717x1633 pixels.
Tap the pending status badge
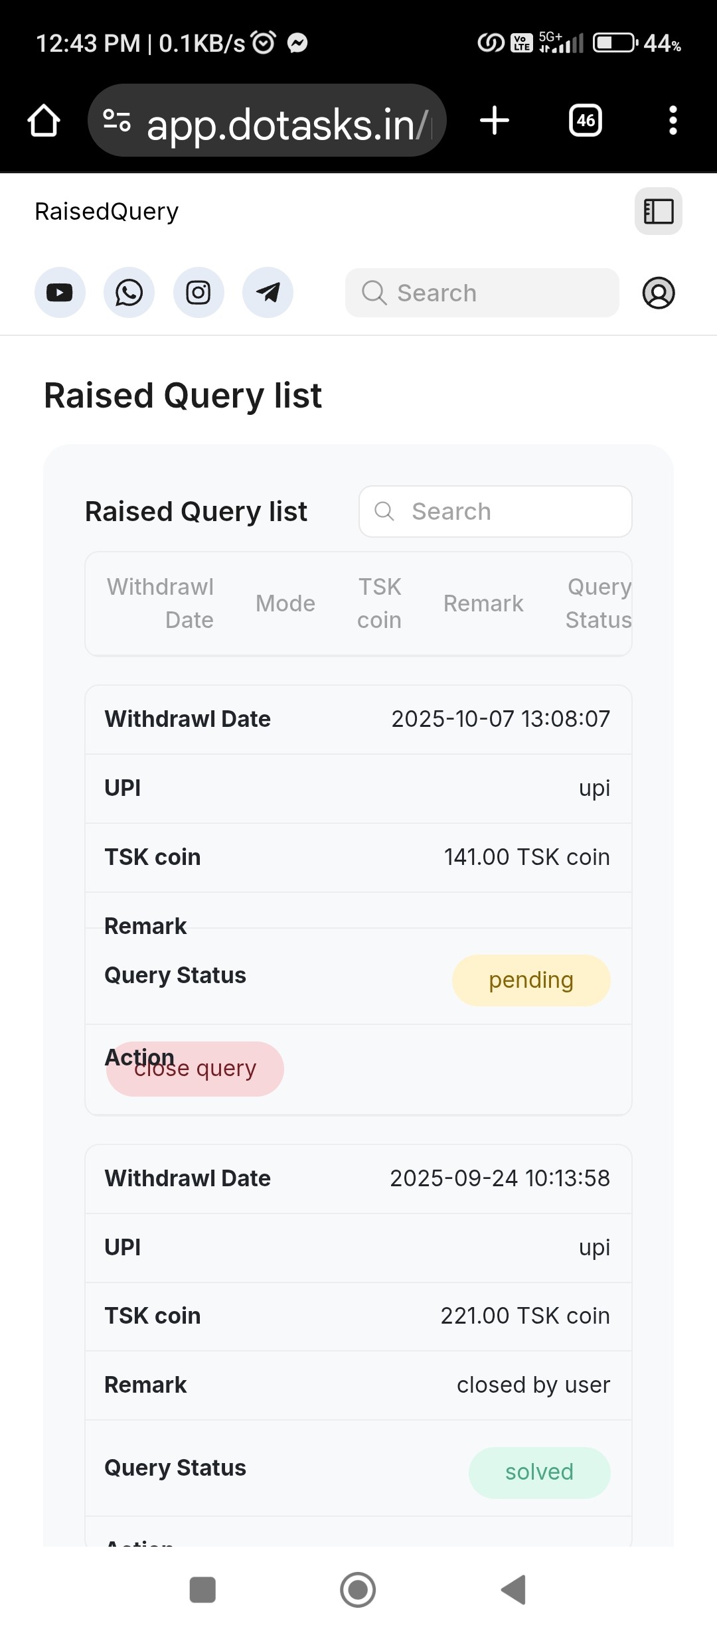(531, 980)
